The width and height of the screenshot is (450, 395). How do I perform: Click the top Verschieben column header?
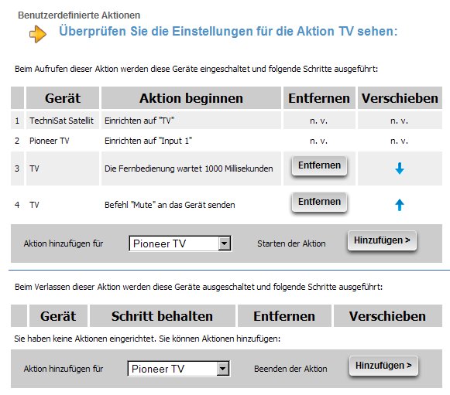(400, 98)
